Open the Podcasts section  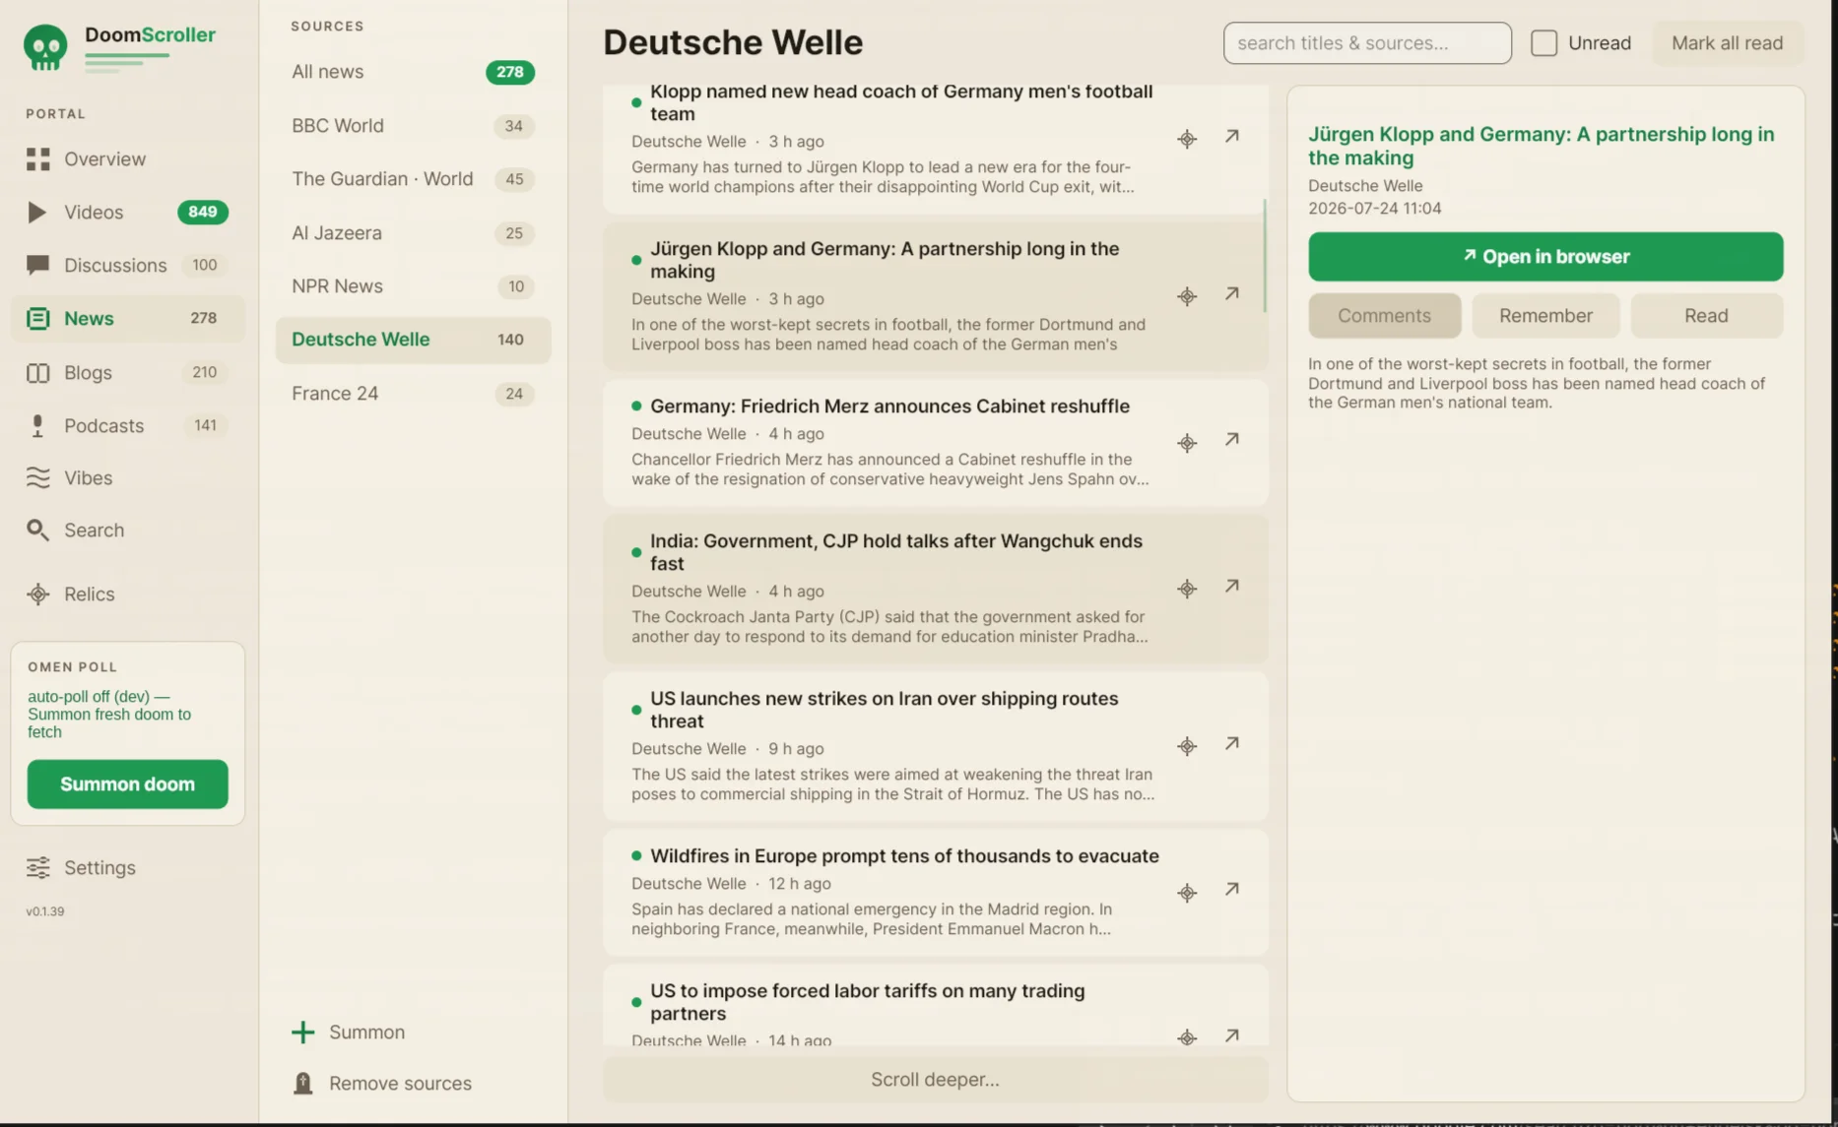coord(127,426)
